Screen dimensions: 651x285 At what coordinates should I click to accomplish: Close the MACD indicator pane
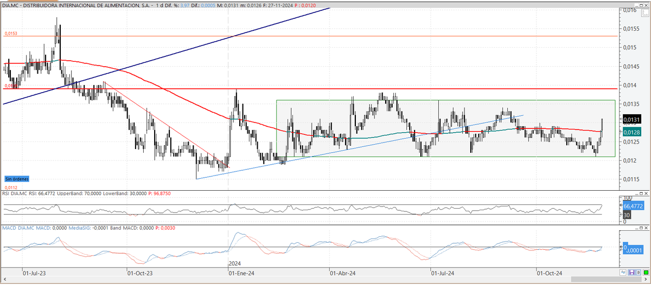646,228
